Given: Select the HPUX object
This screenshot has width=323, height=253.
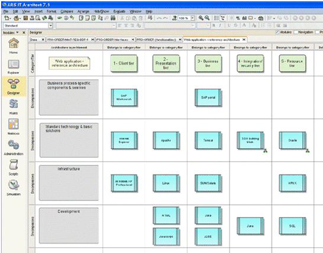Looking at the screenshot, I should tap(292, 183).
